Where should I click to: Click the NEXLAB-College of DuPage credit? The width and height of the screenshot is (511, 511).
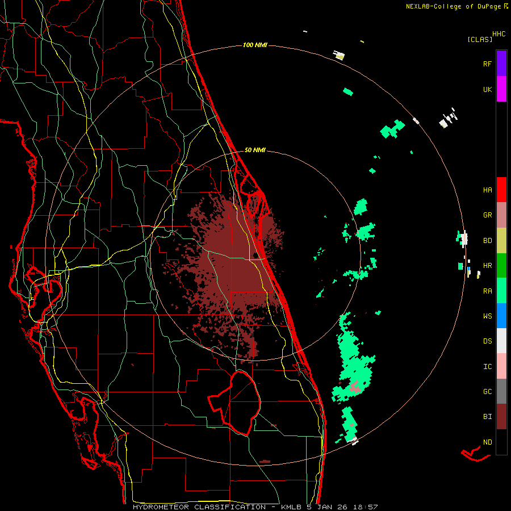coord(457,6)
